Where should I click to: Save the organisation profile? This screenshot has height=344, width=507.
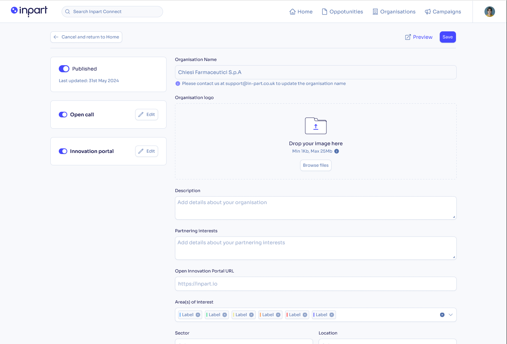click(448, 37)
